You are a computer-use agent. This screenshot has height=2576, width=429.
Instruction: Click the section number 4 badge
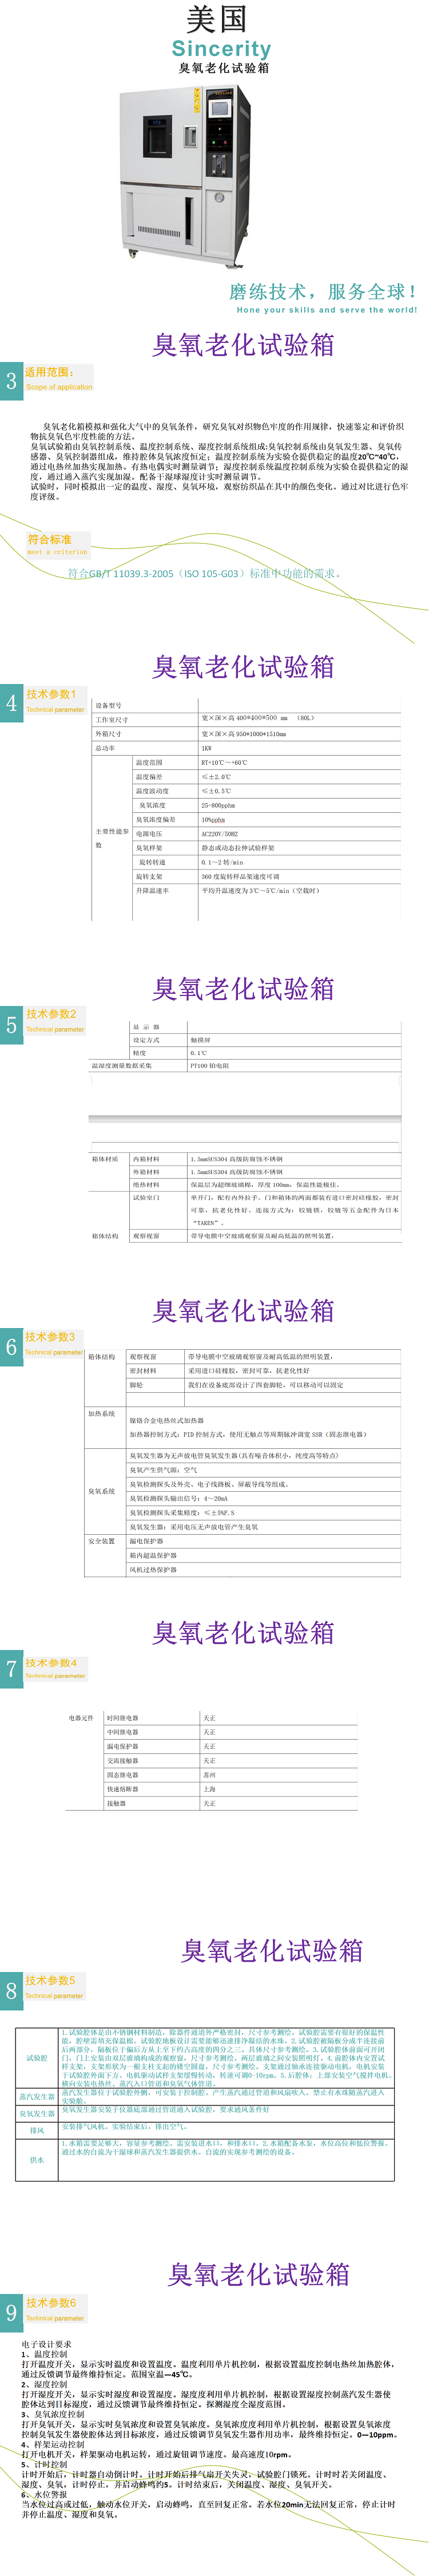click(x=11, y=703)
